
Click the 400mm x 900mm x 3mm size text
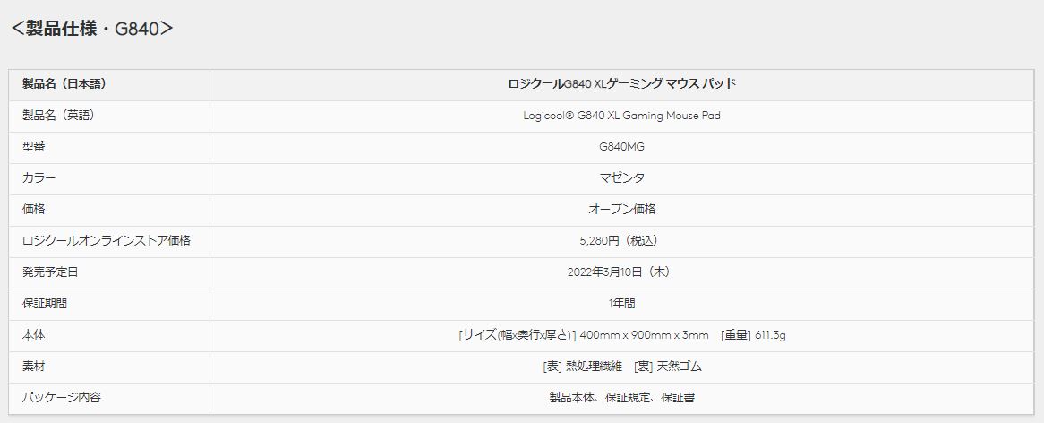click(644, 335)
